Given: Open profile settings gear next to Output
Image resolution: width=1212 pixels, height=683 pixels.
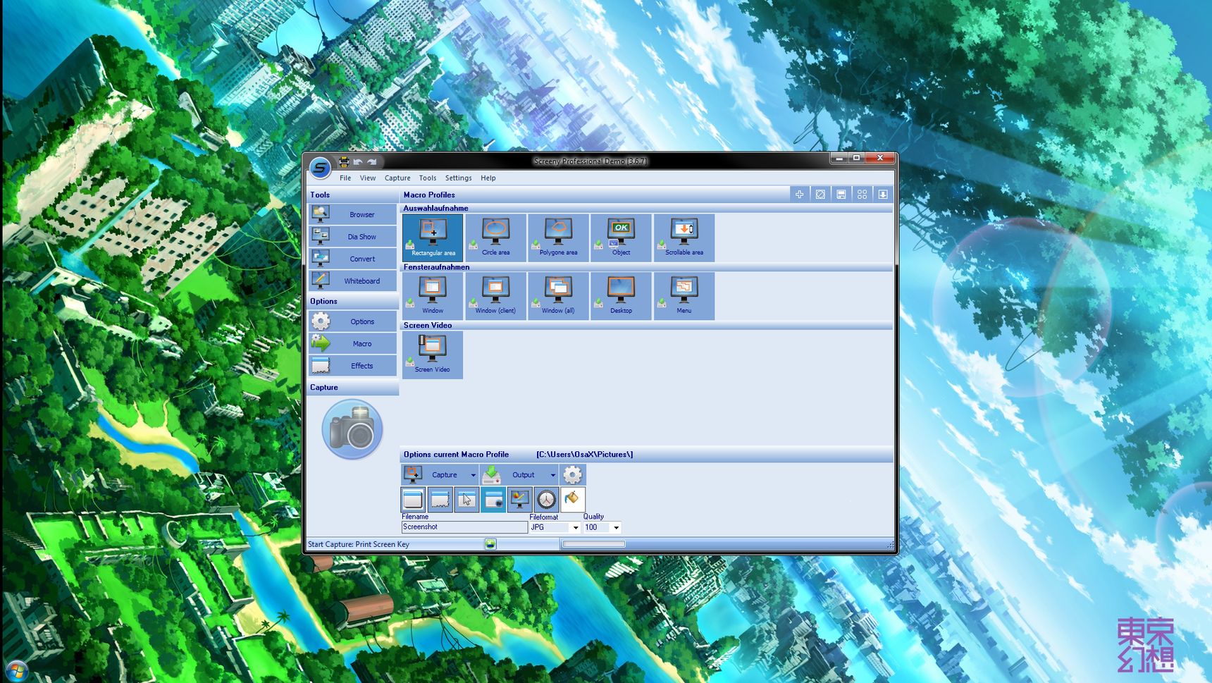Looking at the screenshot, I should coord(573,474).
